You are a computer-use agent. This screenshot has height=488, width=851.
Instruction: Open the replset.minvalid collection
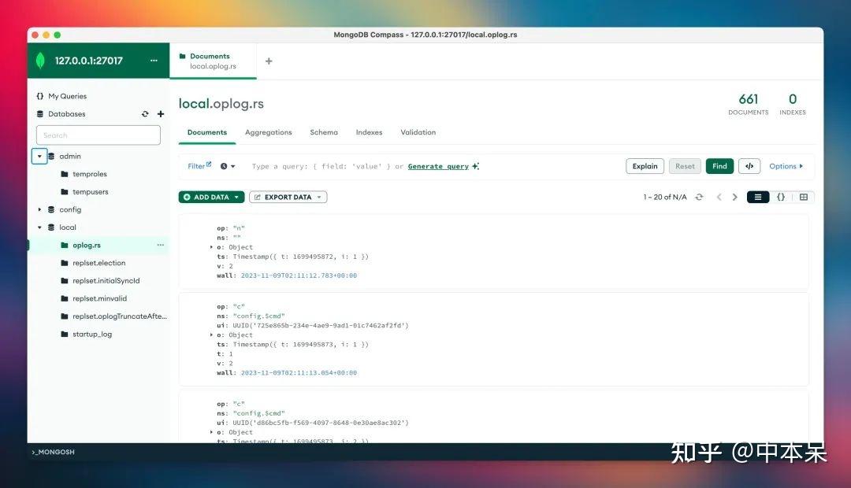[x=98, y=299]
